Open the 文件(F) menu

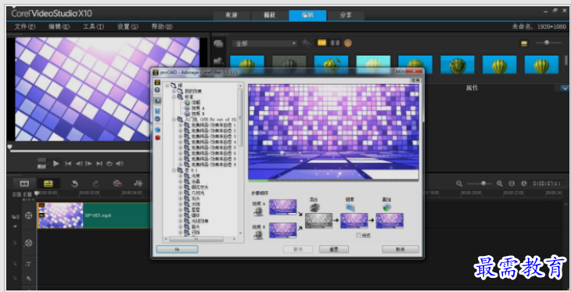(x=25, y=27)
